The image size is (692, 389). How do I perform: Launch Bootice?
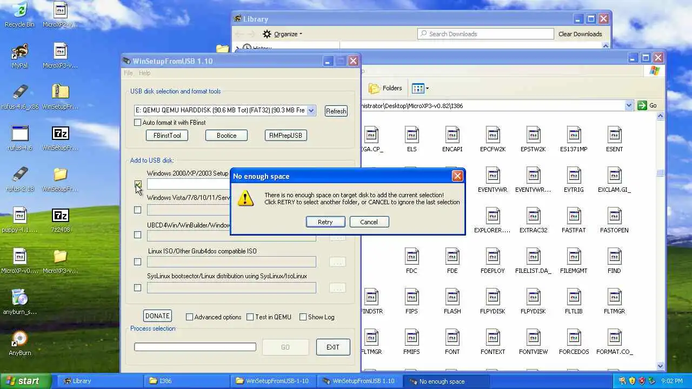point(227,136)
